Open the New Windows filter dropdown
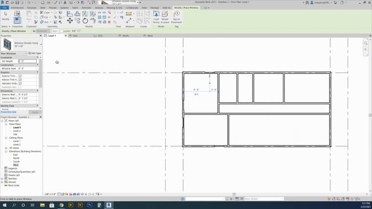 [13, 53]
